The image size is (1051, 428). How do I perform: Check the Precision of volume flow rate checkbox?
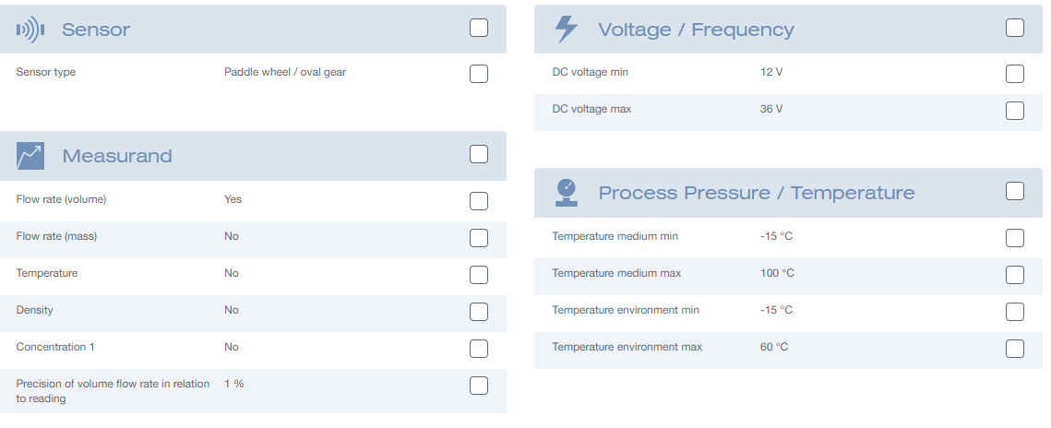[x=479, y=386]
